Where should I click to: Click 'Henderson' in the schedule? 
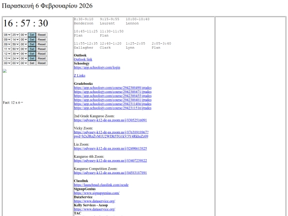click(x=84, y=23)
